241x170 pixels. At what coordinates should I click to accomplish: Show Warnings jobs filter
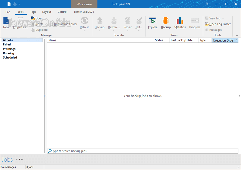pos(9,49)
